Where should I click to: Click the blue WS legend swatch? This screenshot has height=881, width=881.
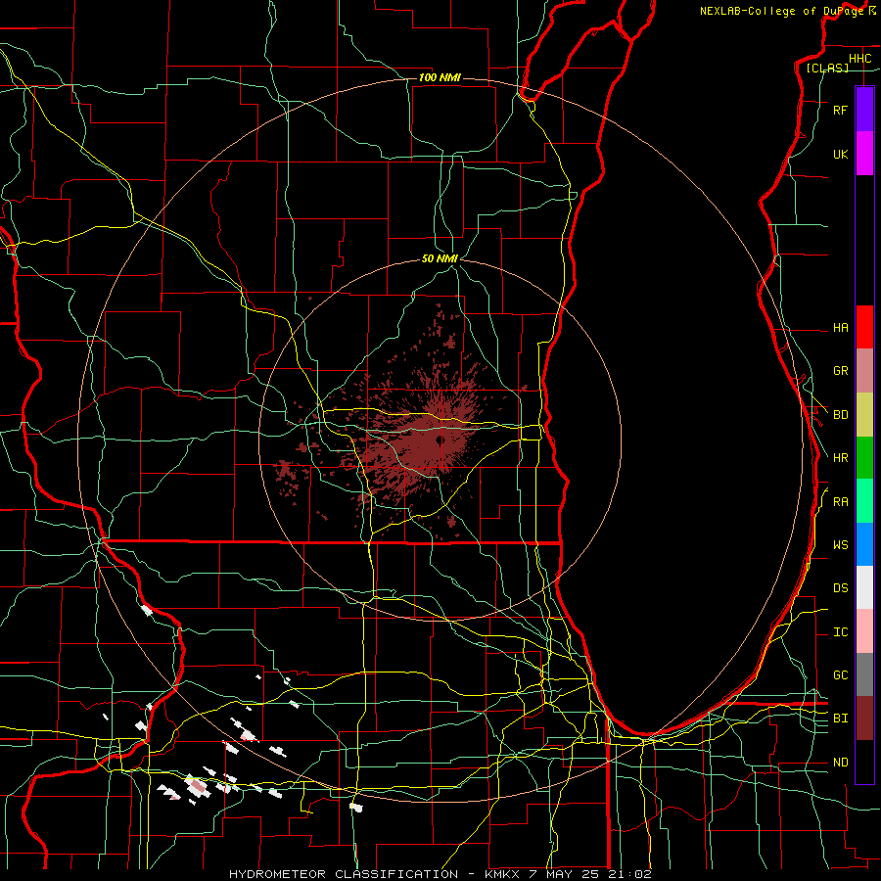pos(864,544)
